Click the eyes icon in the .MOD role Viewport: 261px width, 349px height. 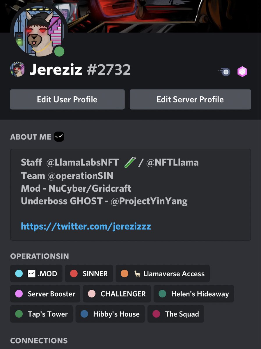(31, 274)
